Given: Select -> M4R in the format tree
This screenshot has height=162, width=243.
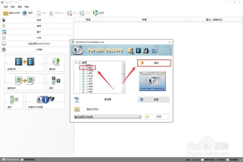Looking at the screenshot, I should [89, 92].
